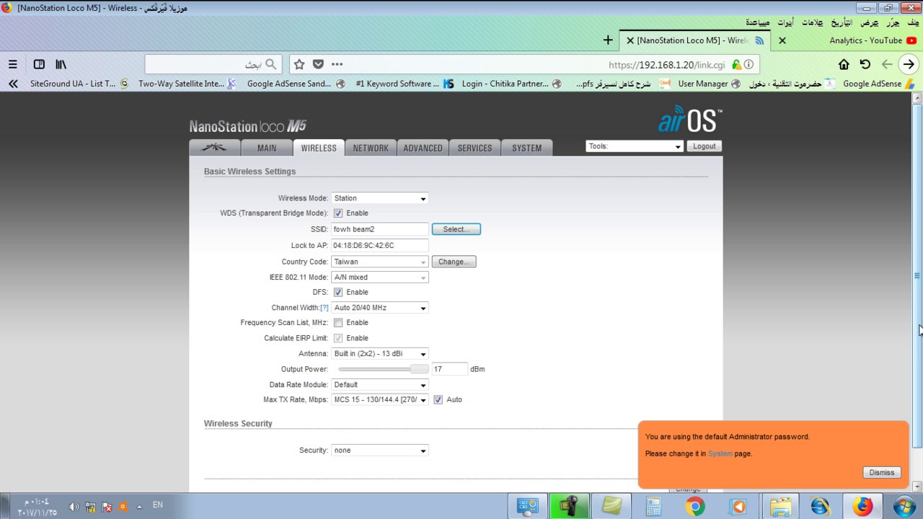Launch Google Chrome from the taskbar
The height and width of the screenshot is (519, 923).
[695, 506]
